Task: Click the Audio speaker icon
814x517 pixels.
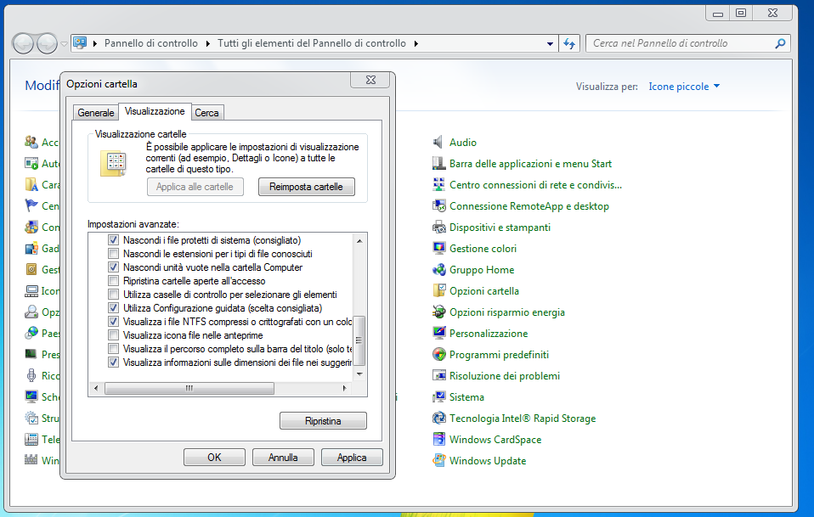Action: 439,143
